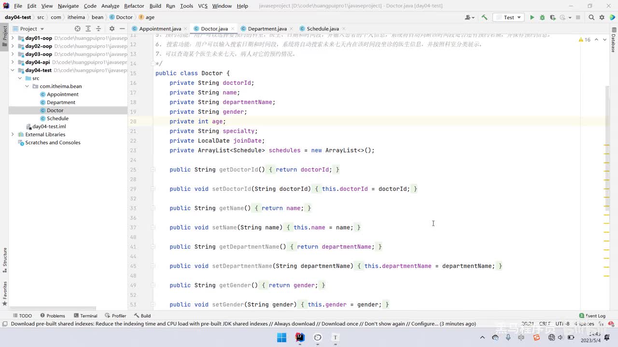Image resolution: width=618 pixels, height=347 pixels.
Task: Click the locate target icon in Project panel
Action: point(77,29)
